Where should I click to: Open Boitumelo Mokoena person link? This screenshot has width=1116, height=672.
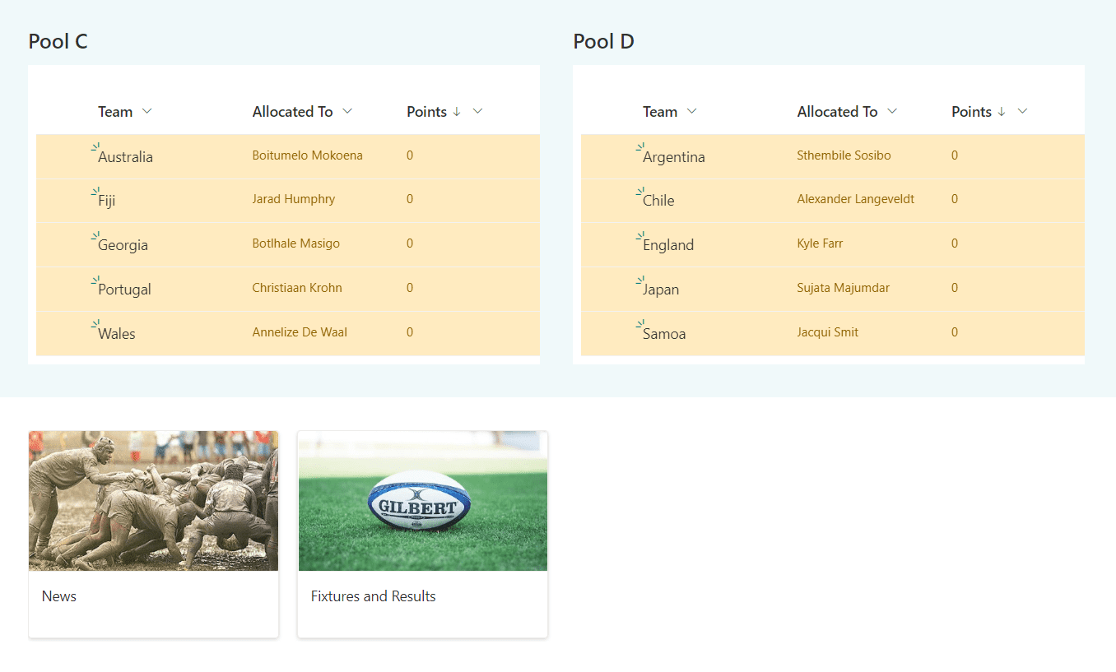click(307, 155)
